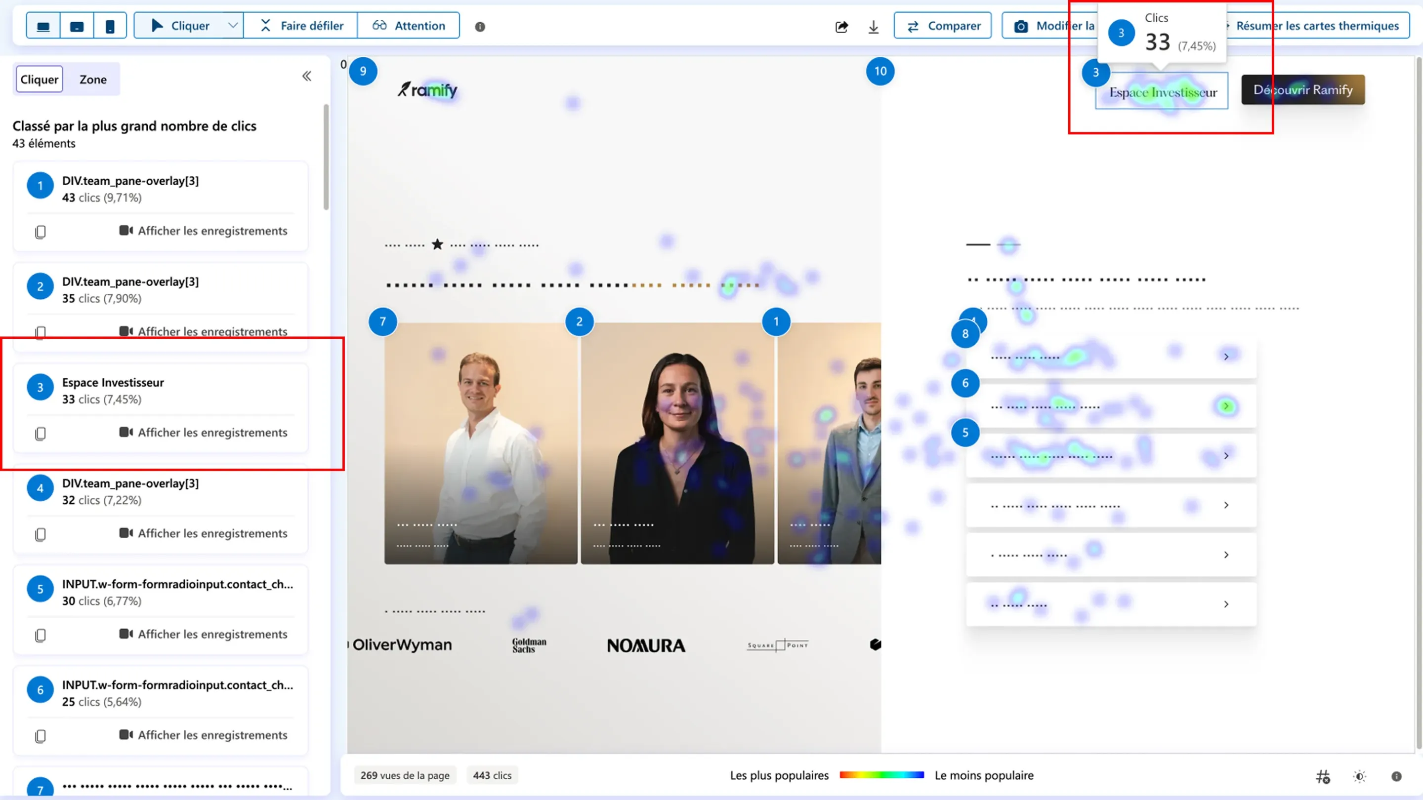Click the share heatmap icon
This screenshot has width=1423, height=800.
click(842, 25)
